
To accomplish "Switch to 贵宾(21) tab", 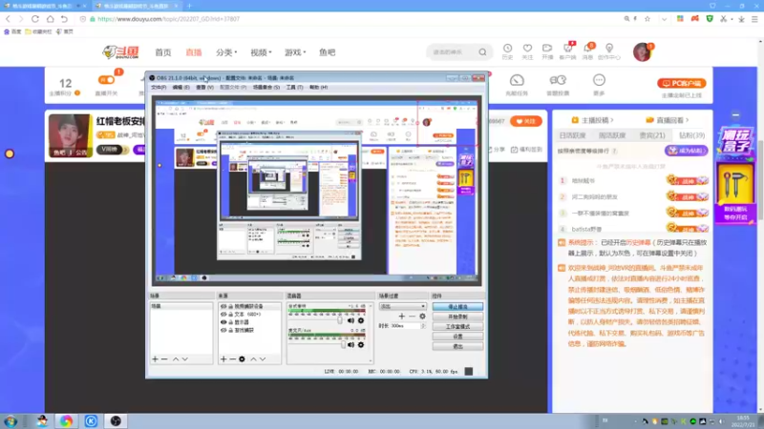I will click(652, 135).
